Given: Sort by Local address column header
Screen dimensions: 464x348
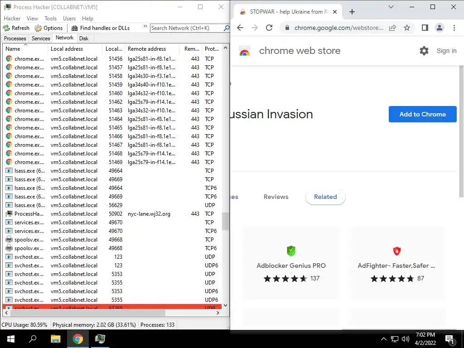Looking at the screenshot, I should pos(75,49).
